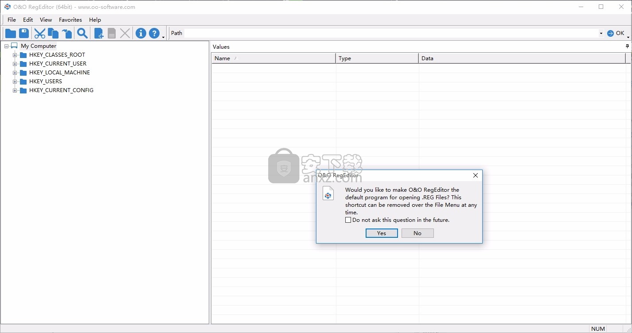
Task: Open the Path history dropdown arrow
Action: tap(601, 33)
